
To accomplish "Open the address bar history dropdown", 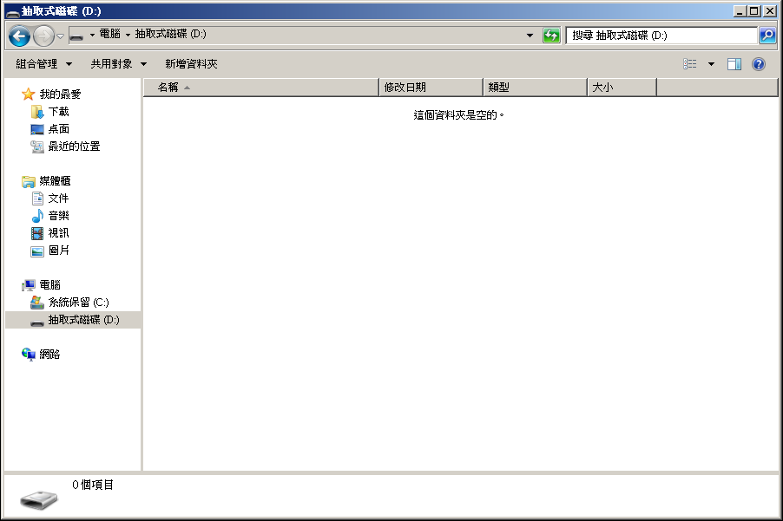I will click(530, 36).
